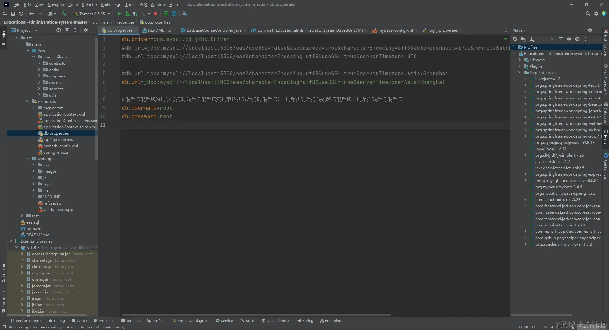Click the LF line separator in status bar

pyautogui.click(x=534, y=327)
